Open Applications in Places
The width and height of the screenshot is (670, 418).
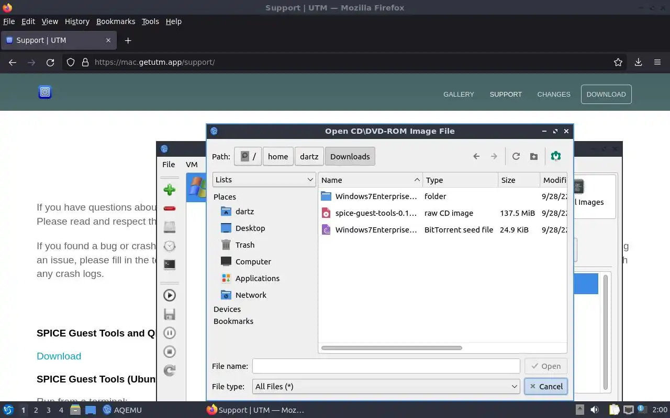coord(257,278)
